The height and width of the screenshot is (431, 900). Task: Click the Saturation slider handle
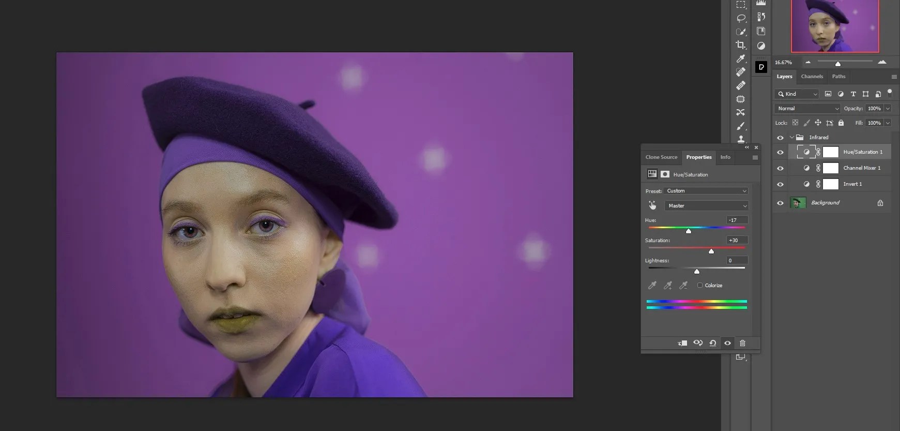point(711,251)
